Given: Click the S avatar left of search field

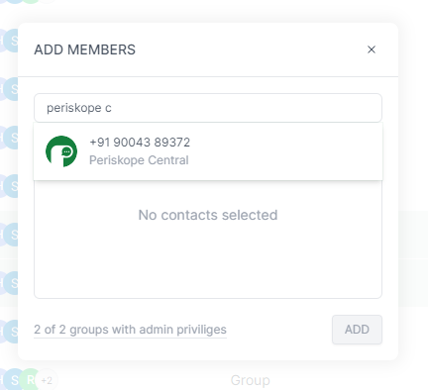Looking at the screenshot, I should click(x=12, y=89).
